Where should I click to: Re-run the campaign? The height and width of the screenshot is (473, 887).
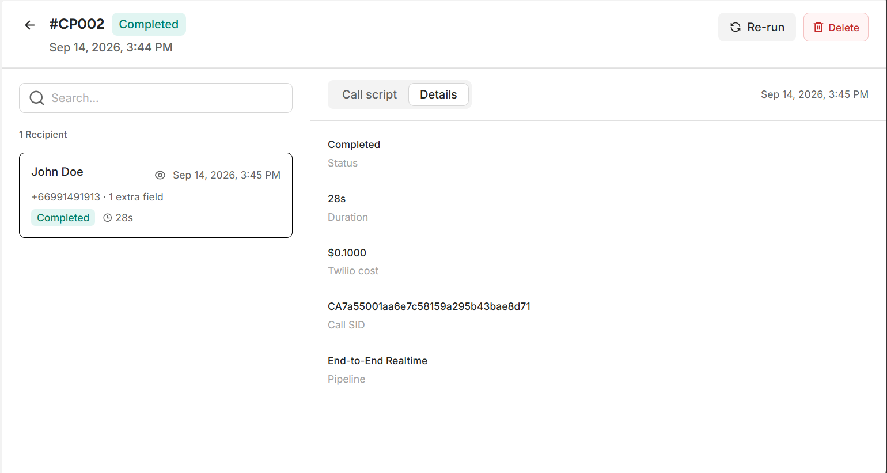click(x=757, y=27)
